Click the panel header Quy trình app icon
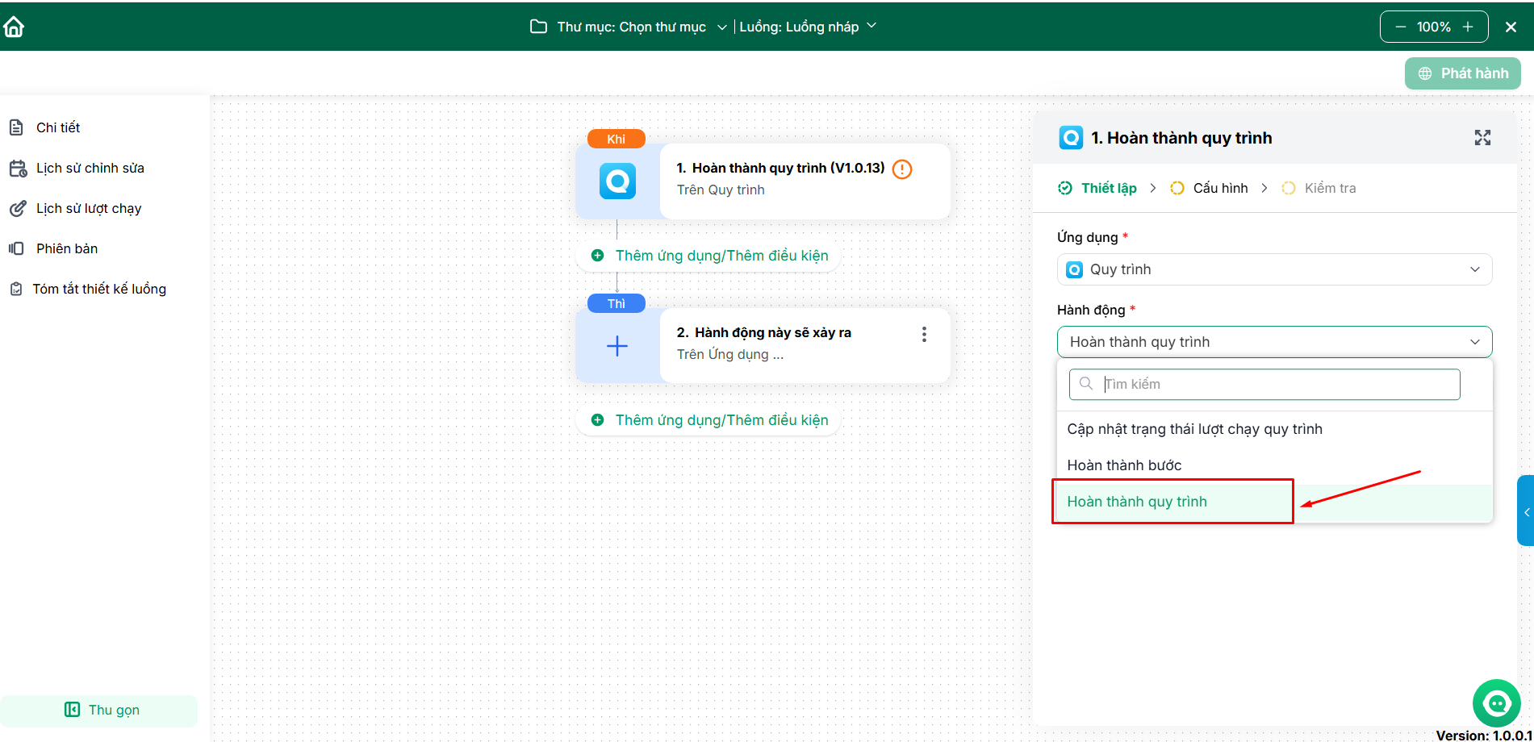1534x742 pixels. [x=1071, y=138]
